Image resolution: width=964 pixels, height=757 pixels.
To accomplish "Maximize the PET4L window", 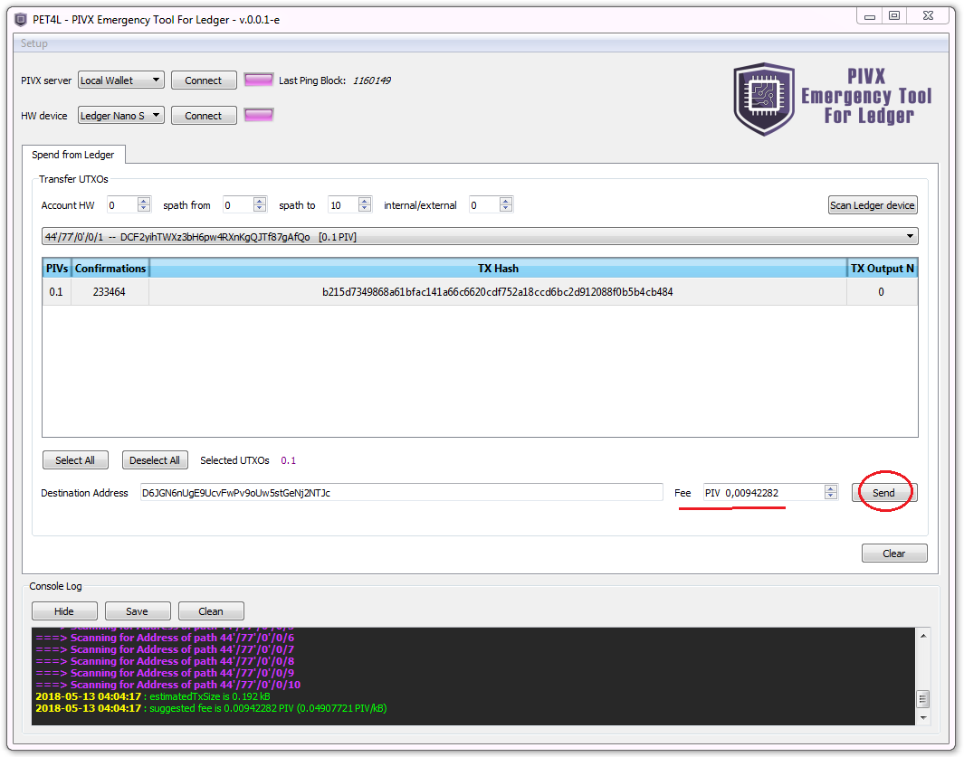I will (894, 16).
